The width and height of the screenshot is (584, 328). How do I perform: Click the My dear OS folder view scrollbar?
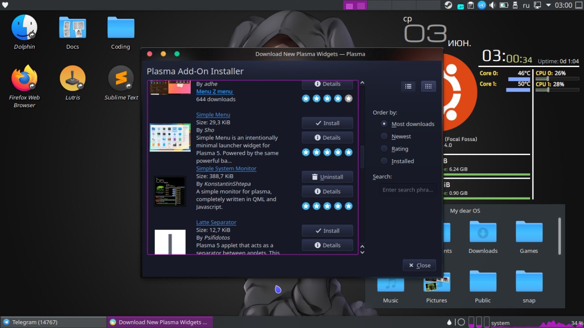pos(559,236)
